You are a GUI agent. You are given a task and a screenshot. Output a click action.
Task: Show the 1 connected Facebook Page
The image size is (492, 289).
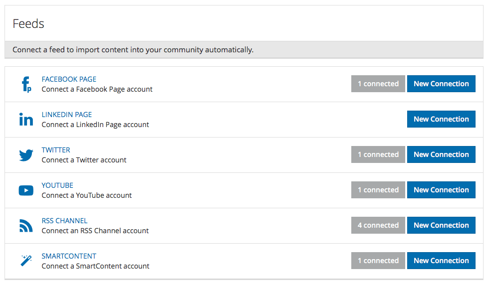point(378,84)
